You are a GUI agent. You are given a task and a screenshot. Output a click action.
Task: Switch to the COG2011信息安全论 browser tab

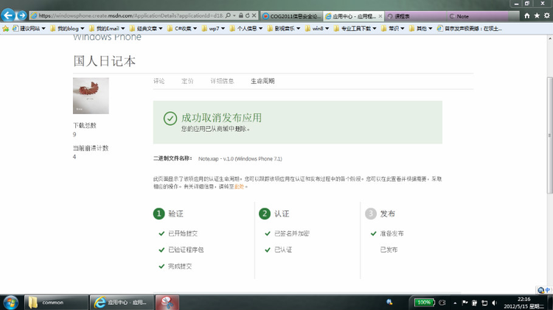[292, 16]
